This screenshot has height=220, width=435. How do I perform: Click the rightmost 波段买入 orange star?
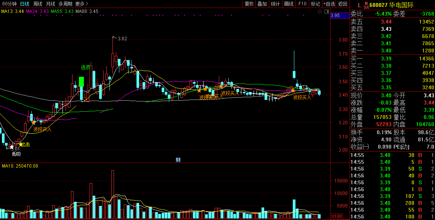point(293,90)
